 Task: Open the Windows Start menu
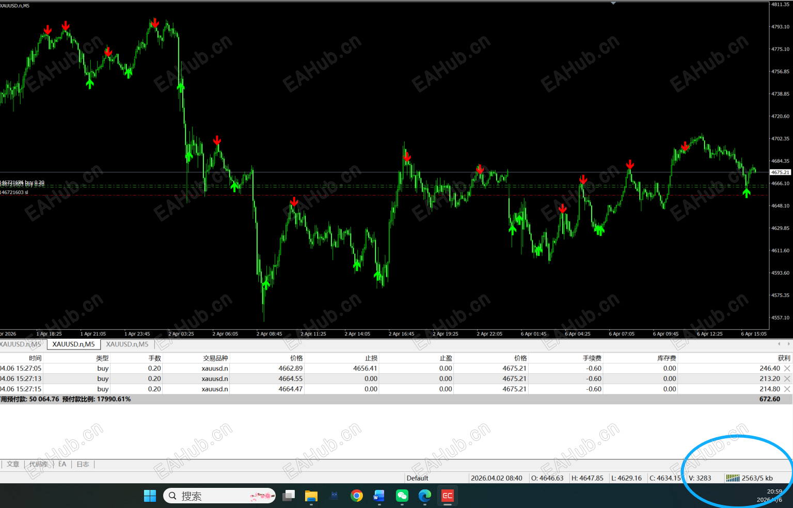coord(150,496)
